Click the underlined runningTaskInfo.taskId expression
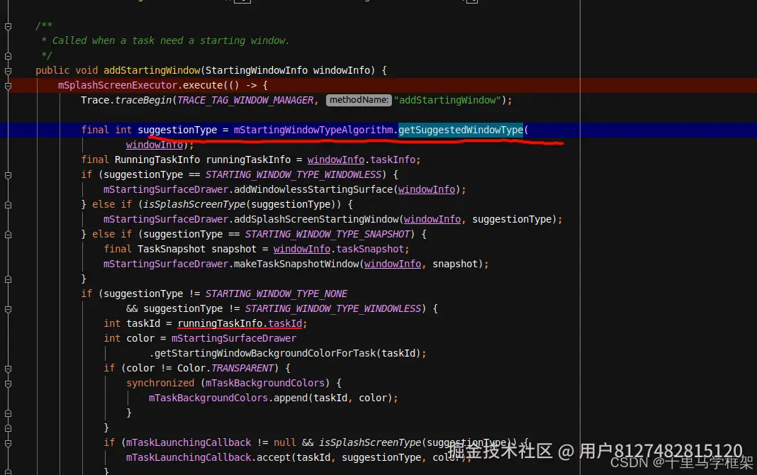 240,323
